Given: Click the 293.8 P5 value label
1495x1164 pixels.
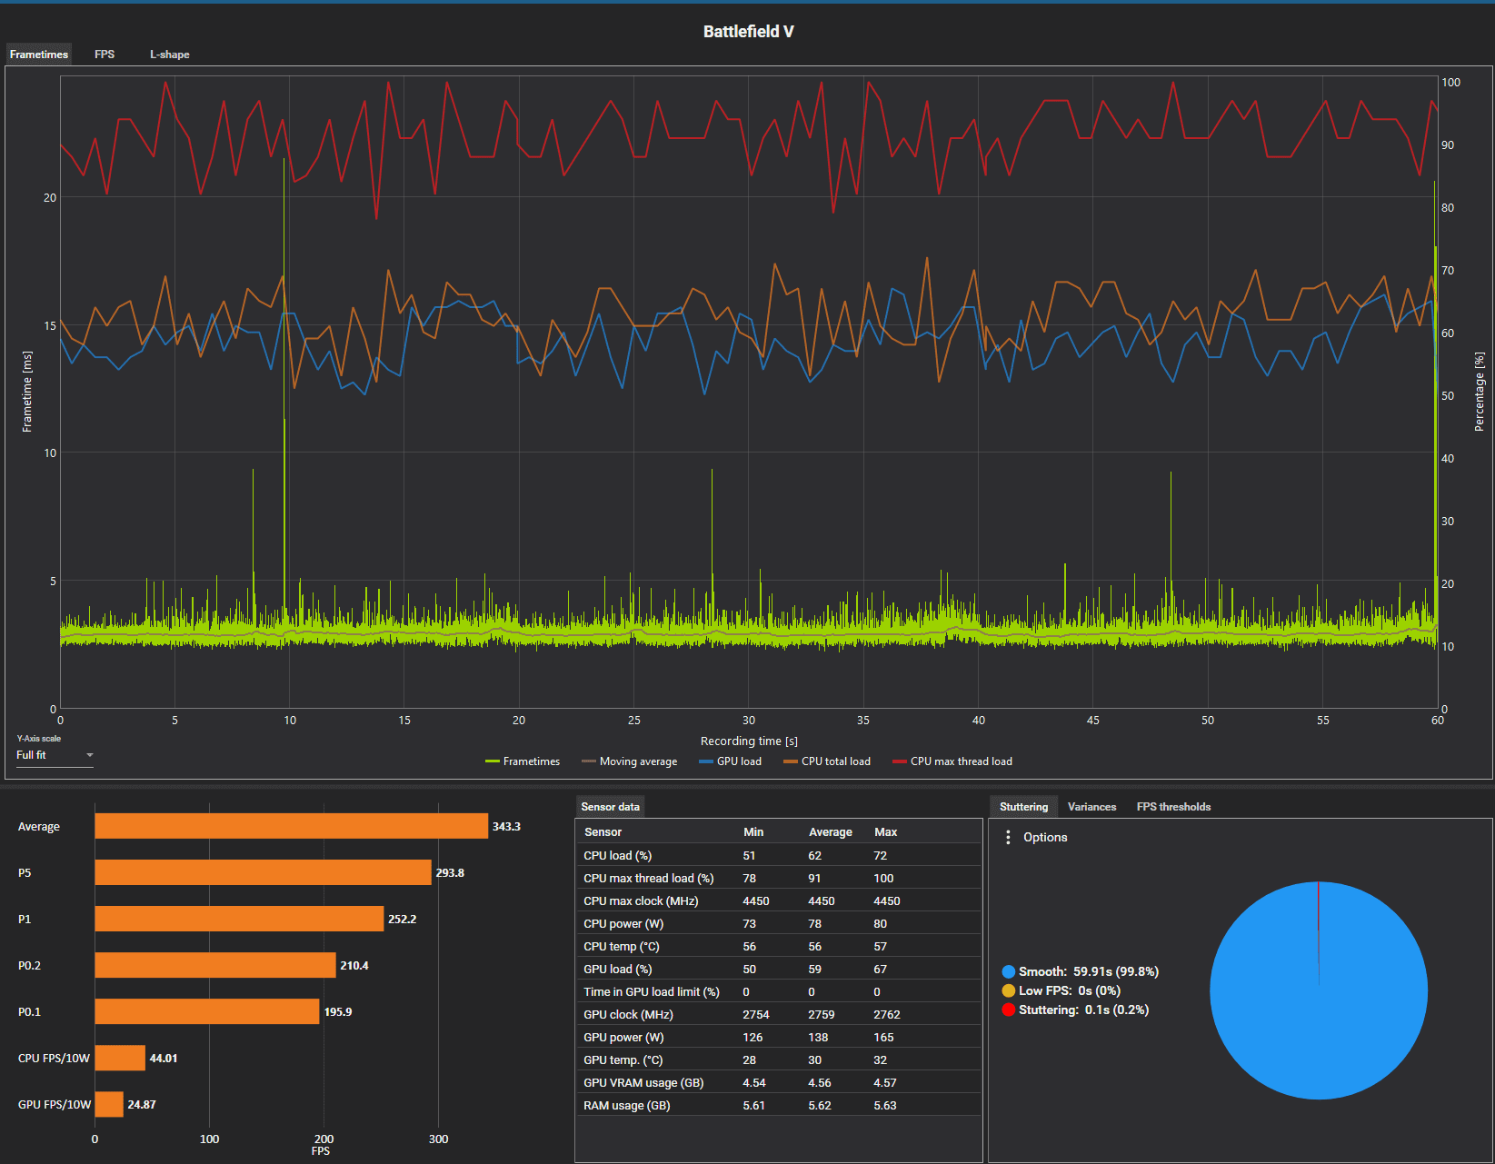Looking at the screenshot, I should click(x=450, y=872).
